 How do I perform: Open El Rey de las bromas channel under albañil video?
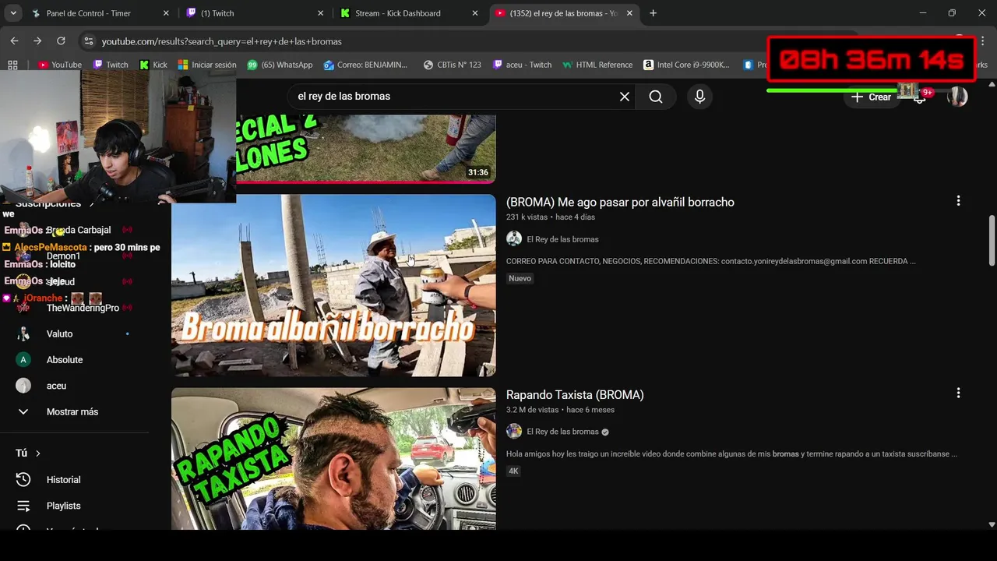(x=562, y=239)
